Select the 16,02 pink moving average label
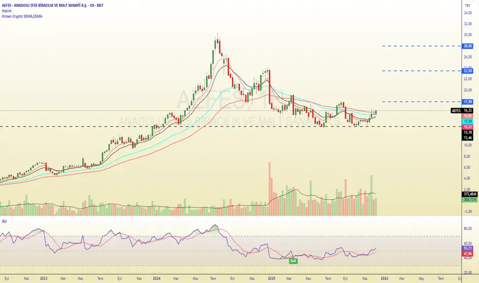 (468, 116)
